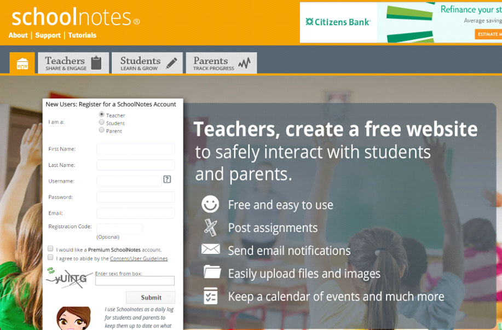Click the captcha text entry box
Viewport: 502px width, 330px height.
135,281
